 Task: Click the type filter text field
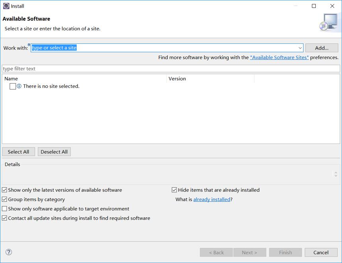pyautogui.click(x=171, y=68)
